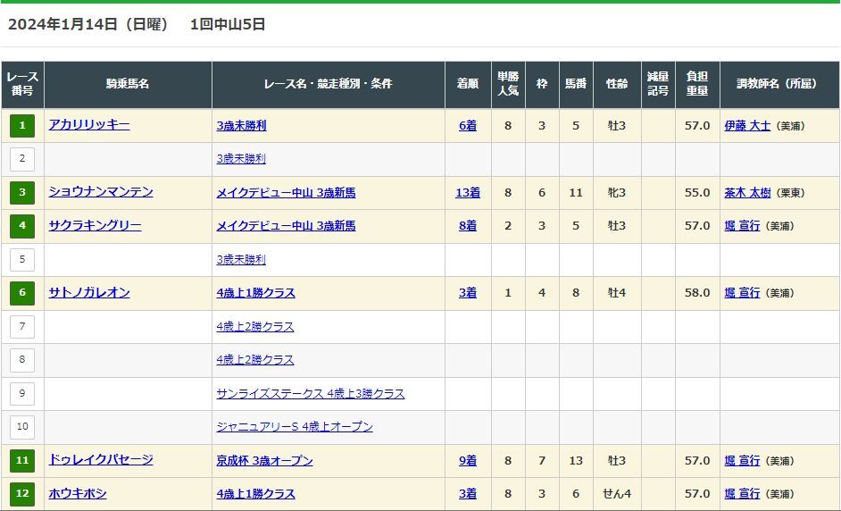Screen dimensions: 841x511
Task: Open race 4 メイクデビュー中山 3歳新馬 link
Action: (286, 225)
